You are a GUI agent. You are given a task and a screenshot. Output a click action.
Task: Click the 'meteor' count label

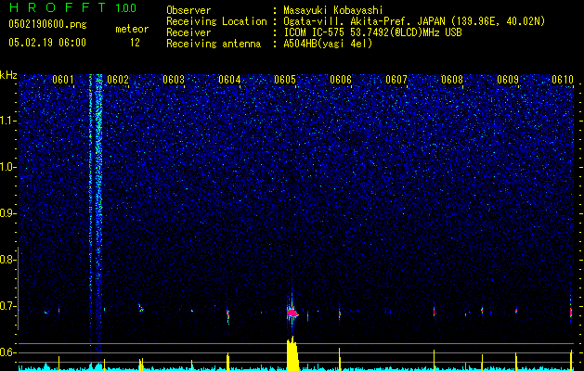(132, 29)
